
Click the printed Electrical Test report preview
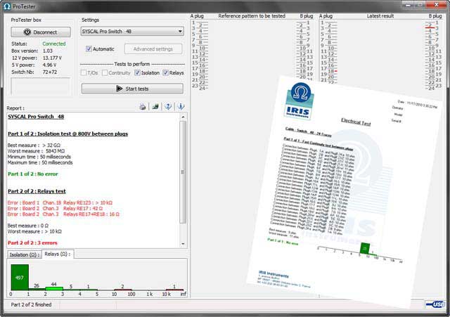point(343,192)
